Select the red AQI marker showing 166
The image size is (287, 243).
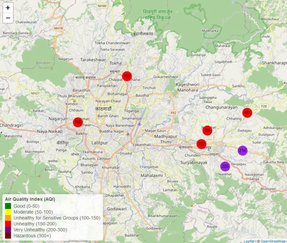(78, 123)
